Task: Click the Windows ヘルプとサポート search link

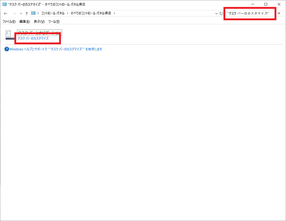Action: click(x=56, y=49)
